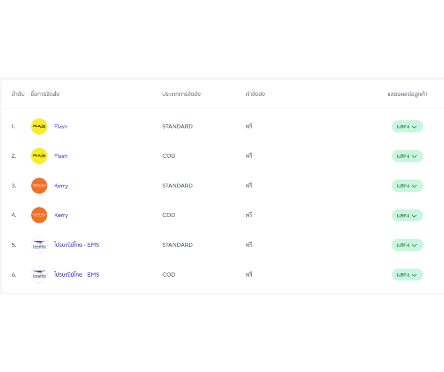Open the Flash link in row 1
Viewport: 444px width, 372px height.
(x=61, y=127)
